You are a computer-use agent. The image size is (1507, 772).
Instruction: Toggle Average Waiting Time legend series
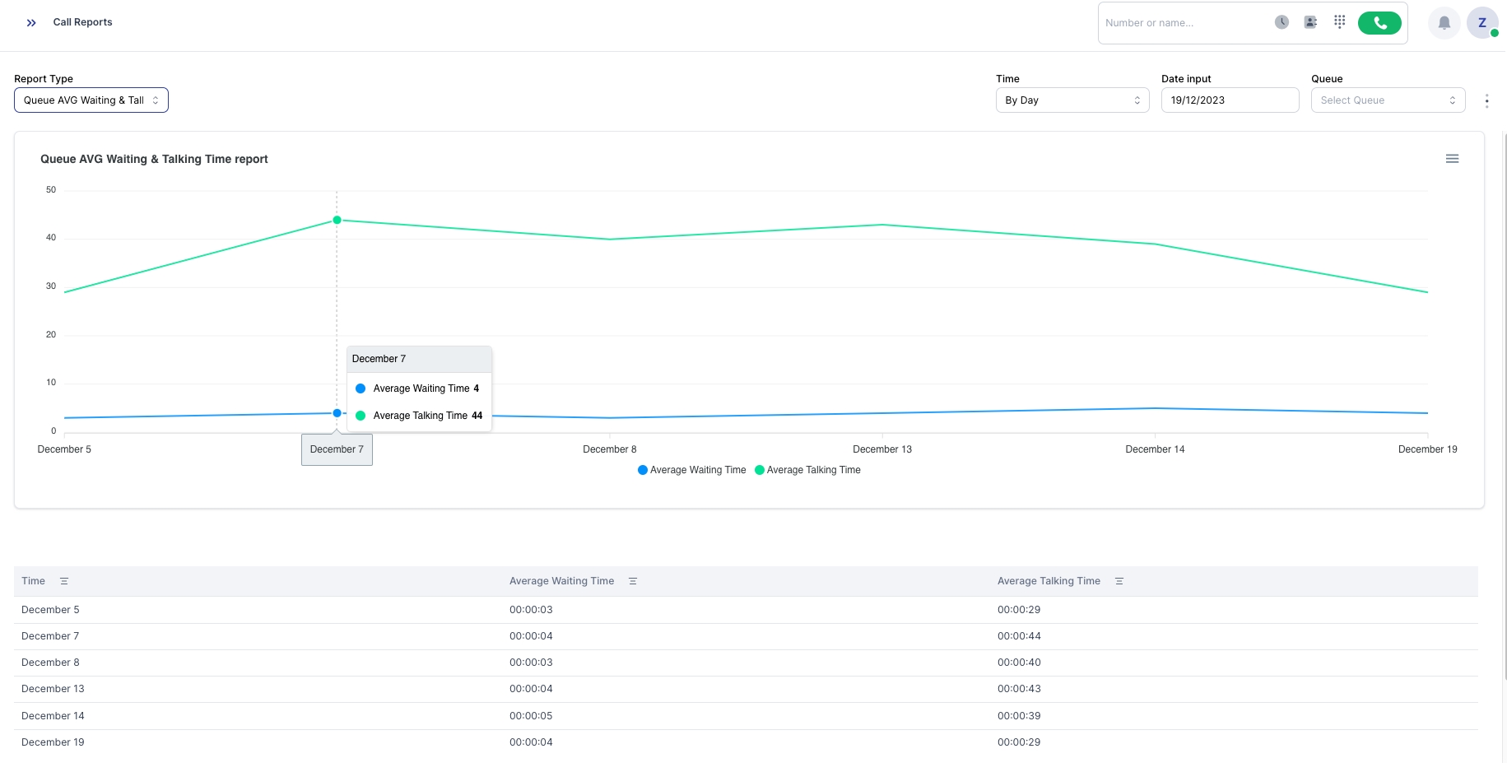coord(691,470)
